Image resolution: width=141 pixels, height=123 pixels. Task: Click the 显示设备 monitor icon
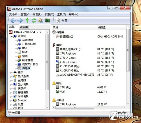coord(15,84)
